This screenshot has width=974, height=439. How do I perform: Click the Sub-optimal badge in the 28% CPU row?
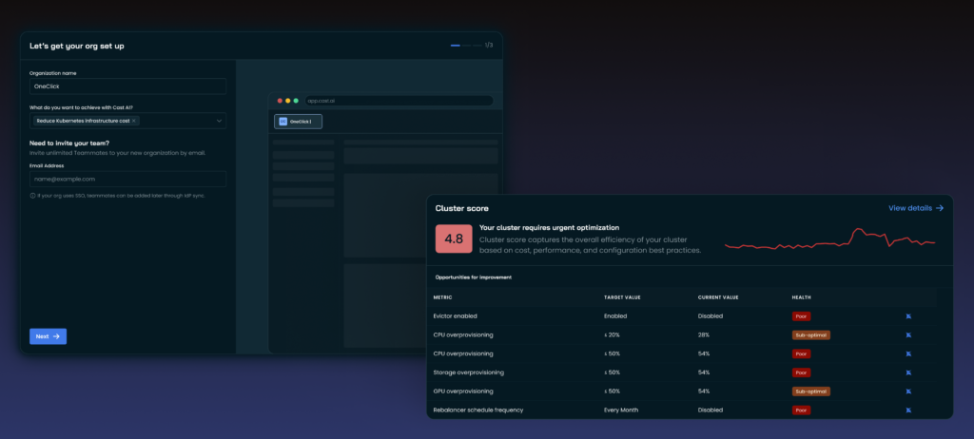coord(811,334)
